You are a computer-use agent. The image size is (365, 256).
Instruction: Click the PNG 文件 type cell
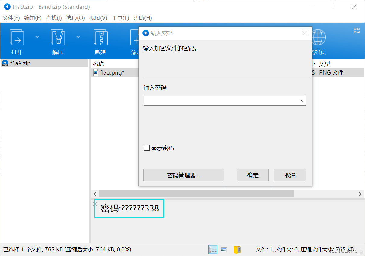point(331,72)
